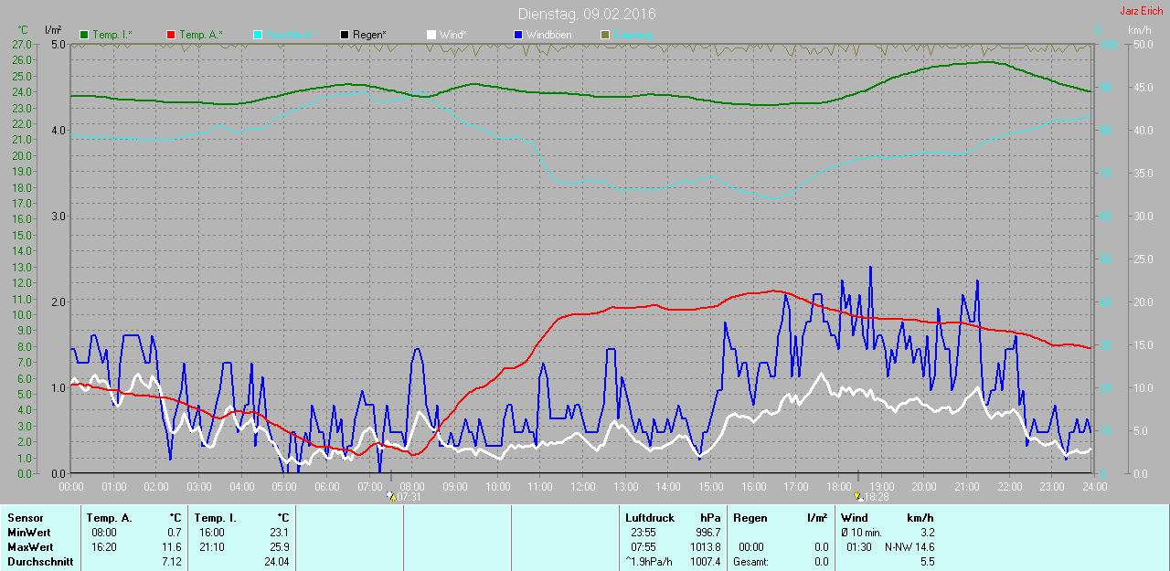Select the 'Feuchte A.*' legend label

[292, 35]
